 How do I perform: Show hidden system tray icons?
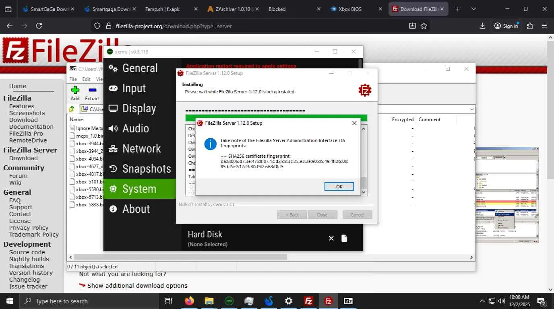[482, 301]
